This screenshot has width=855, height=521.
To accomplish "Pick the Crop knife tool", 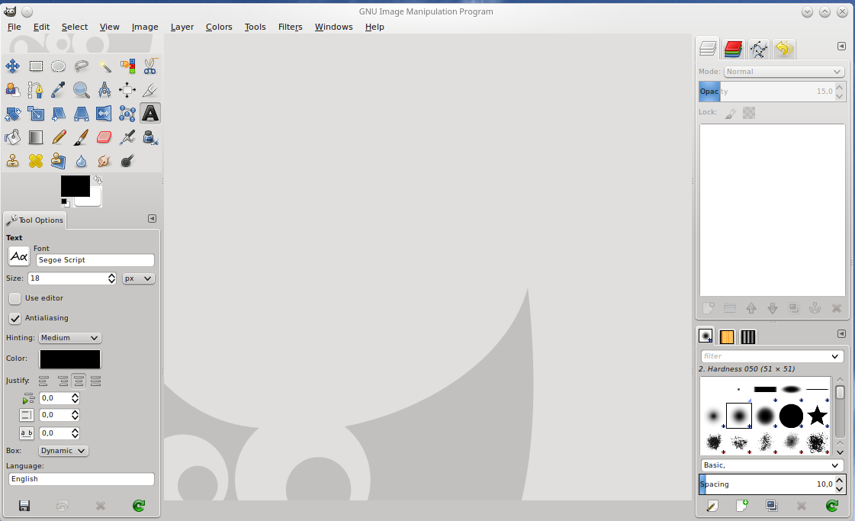I will tap(150, 90).
